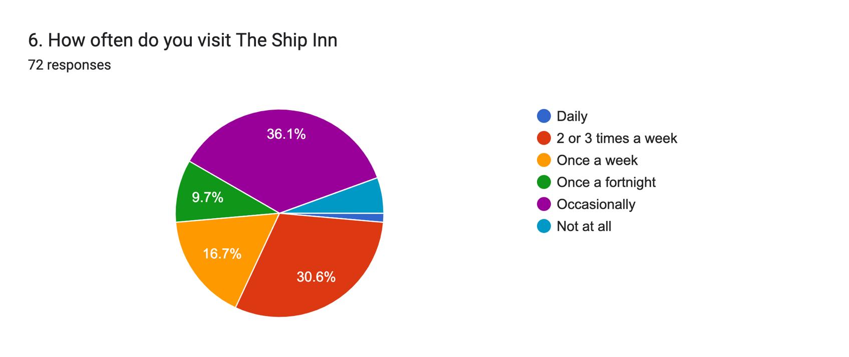Click the teal unlabeled pie slice

(361, 200)
